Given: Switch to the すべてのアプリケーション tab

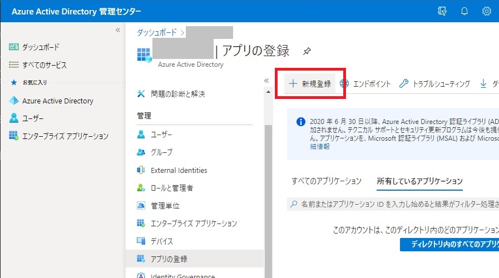Looking at the screenshot, I should 327,181.
